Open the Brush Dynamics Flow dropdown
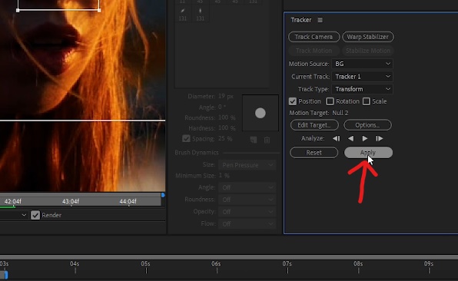The width and height of the screenshot is (458, 281). tap(247, 224)
